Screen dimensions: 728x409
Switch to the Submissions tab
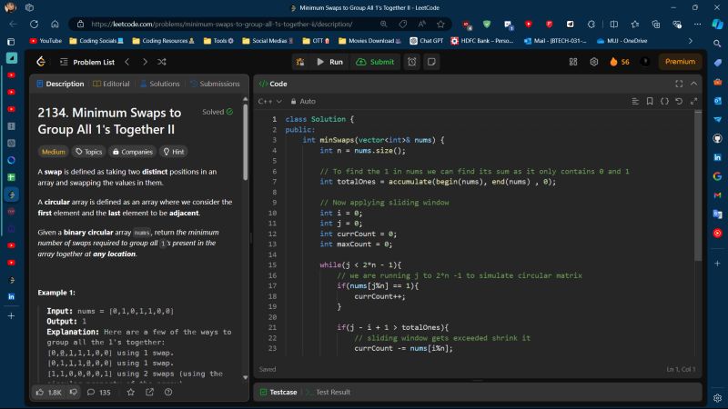[x=215, y=84]
